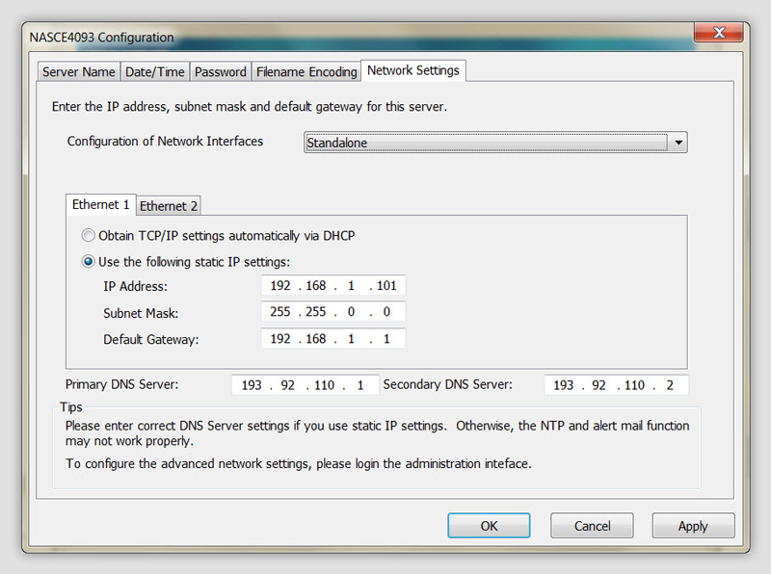The image size is (771, 574).
Task: Click the Subnet Mask label
Action: (x=141, y=313)
